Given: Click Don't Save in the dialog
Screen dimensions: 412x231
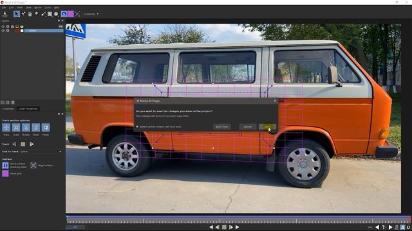Looking at the screenshot, I should 222,127.
